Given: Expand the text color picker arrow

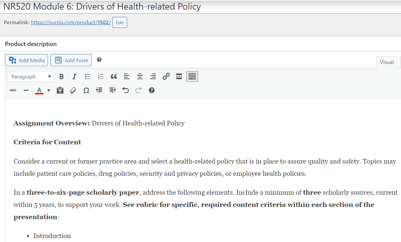Looking at the screenshot, I should point(49,90).
